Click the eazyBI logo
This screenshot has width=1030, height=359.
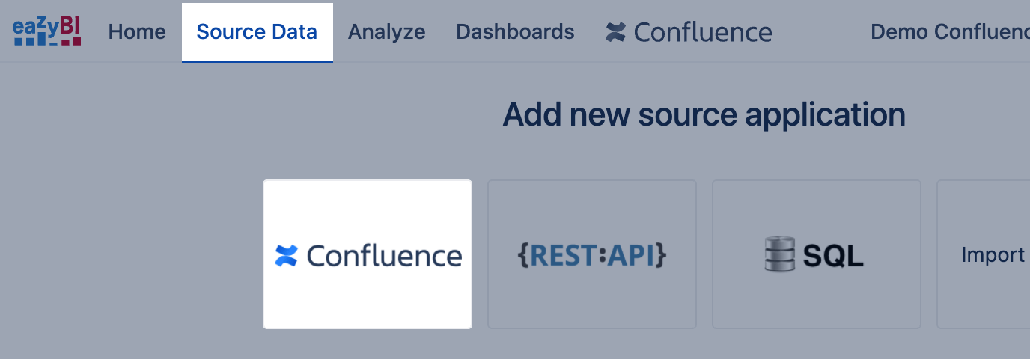pyautogui.click(x=46, y=31)
